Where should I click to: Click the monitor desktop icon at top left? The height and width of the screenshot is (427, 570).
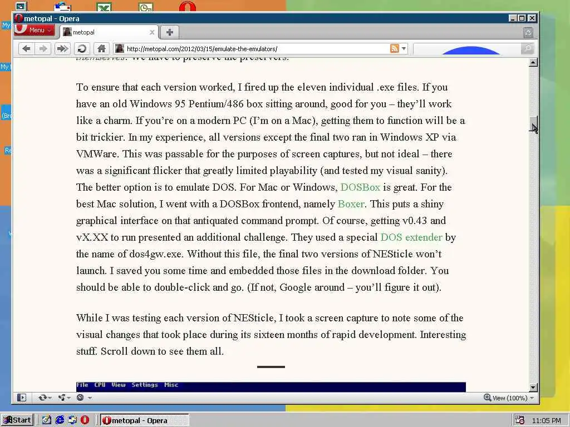click(x=21, y=6)
